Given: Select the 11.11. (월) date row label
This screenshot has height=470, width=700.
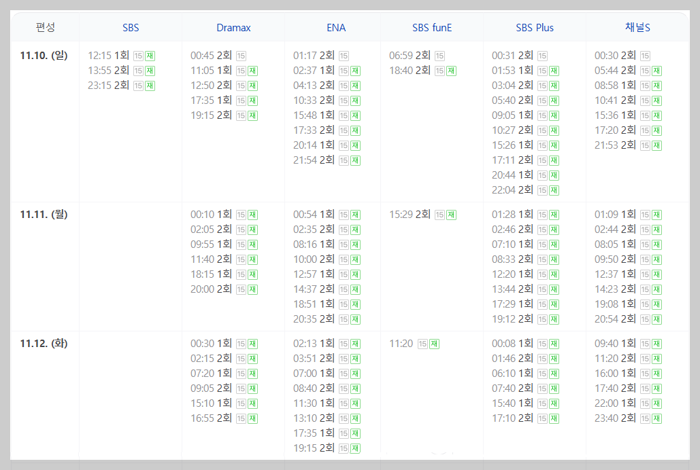Looking at the screenshot, I should point(44,214).
